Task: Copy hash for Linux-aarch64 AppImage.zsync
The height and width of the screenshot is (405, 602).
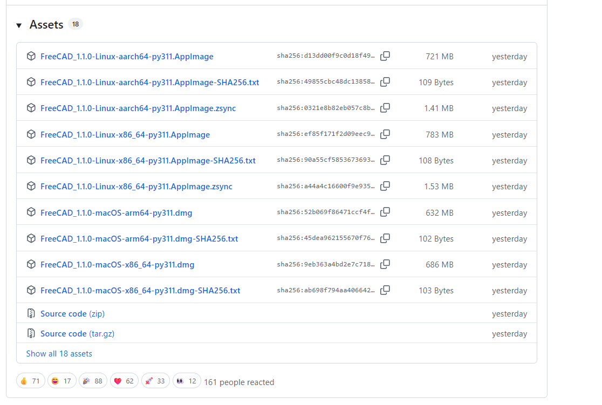Action: point(385,108)
